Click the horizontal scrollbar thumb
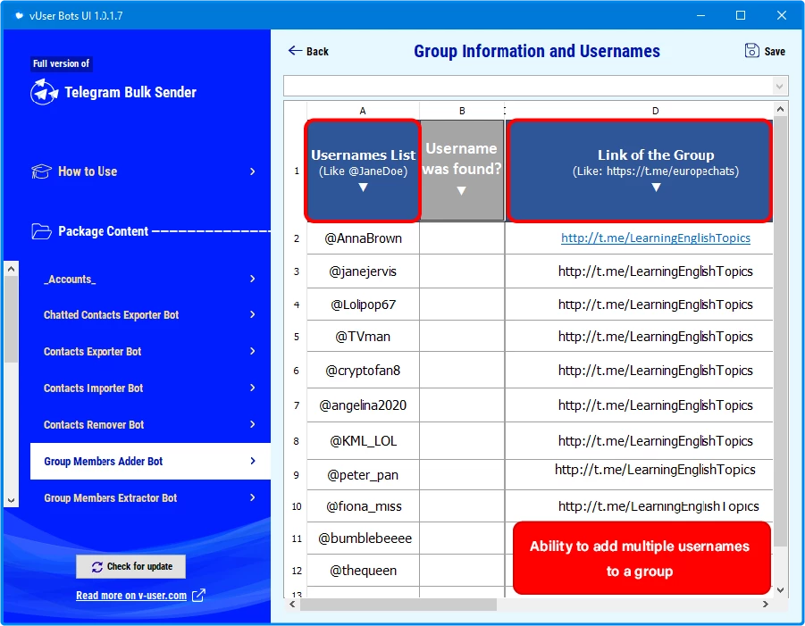The width and height of the screenshot is (805, 626). tap(398, 605)
